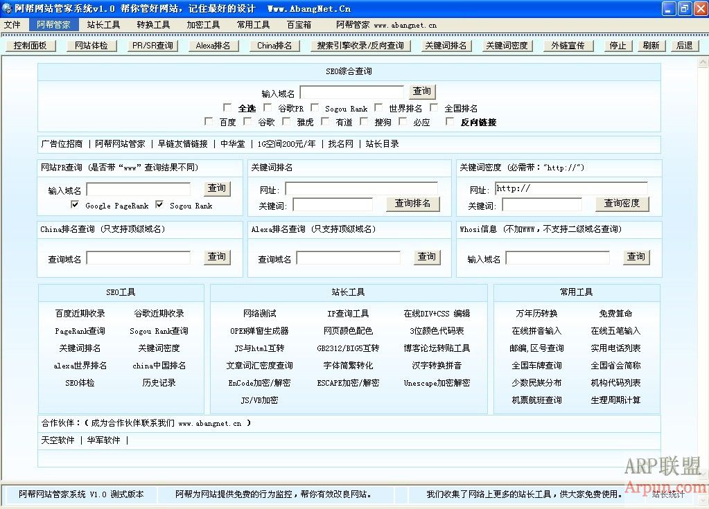
Task: Click the 网站体检 toolbar button
Action: tap(91, 46)
